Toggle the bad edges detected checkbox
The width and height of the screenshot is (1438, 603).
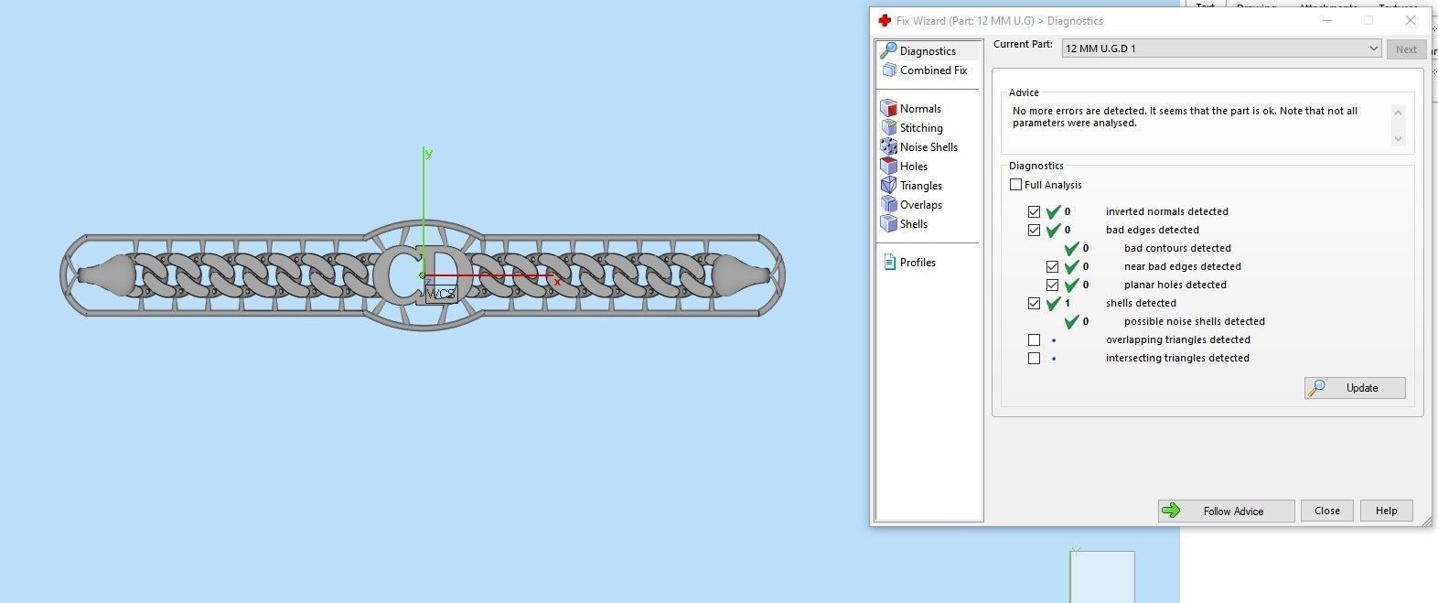(x=1034, y=230)
